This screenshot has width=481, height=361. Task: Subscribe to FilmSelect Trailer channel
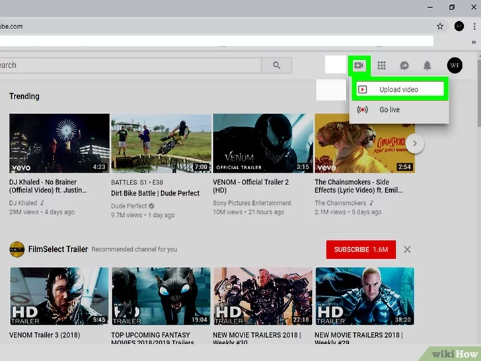point(361,249)
